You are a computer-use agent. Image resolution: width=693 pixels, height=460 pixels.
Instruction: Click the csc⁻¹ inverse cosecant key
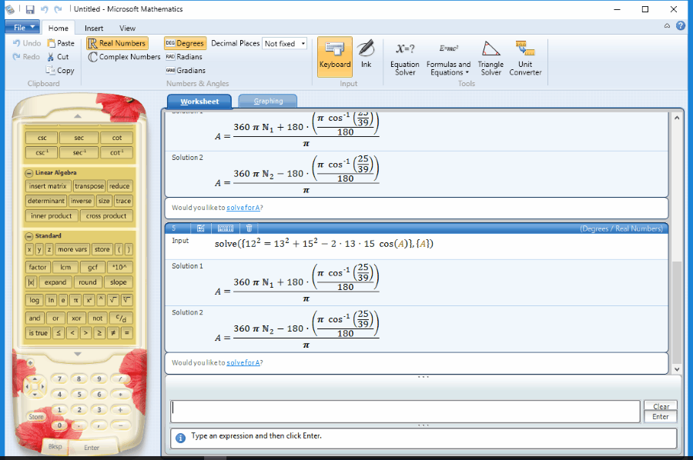pyautogui.click(x=42, y=153)
